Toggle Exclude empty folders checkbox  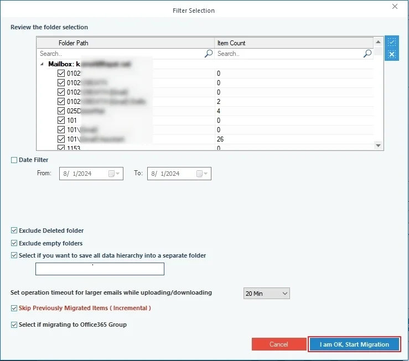click(x=14, y=243)
